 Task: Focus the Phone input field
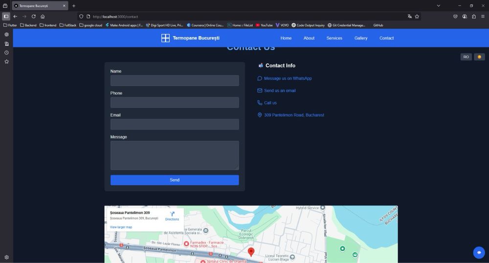point(175,102)
